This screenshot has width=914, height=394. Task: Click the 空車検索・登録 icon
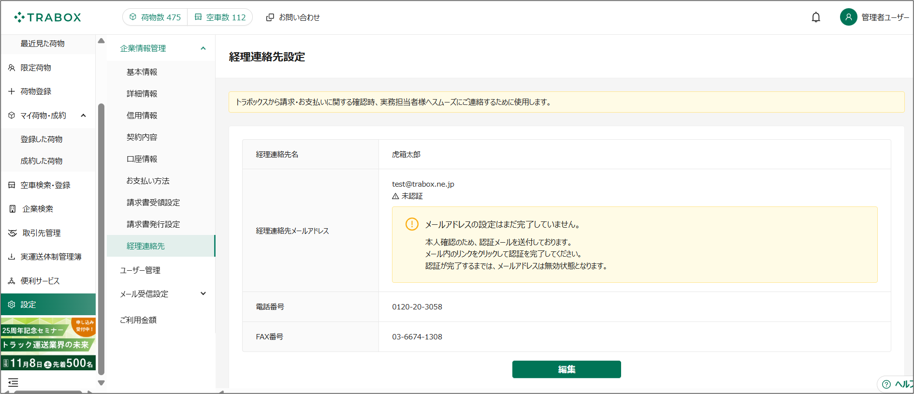[12, 185]
